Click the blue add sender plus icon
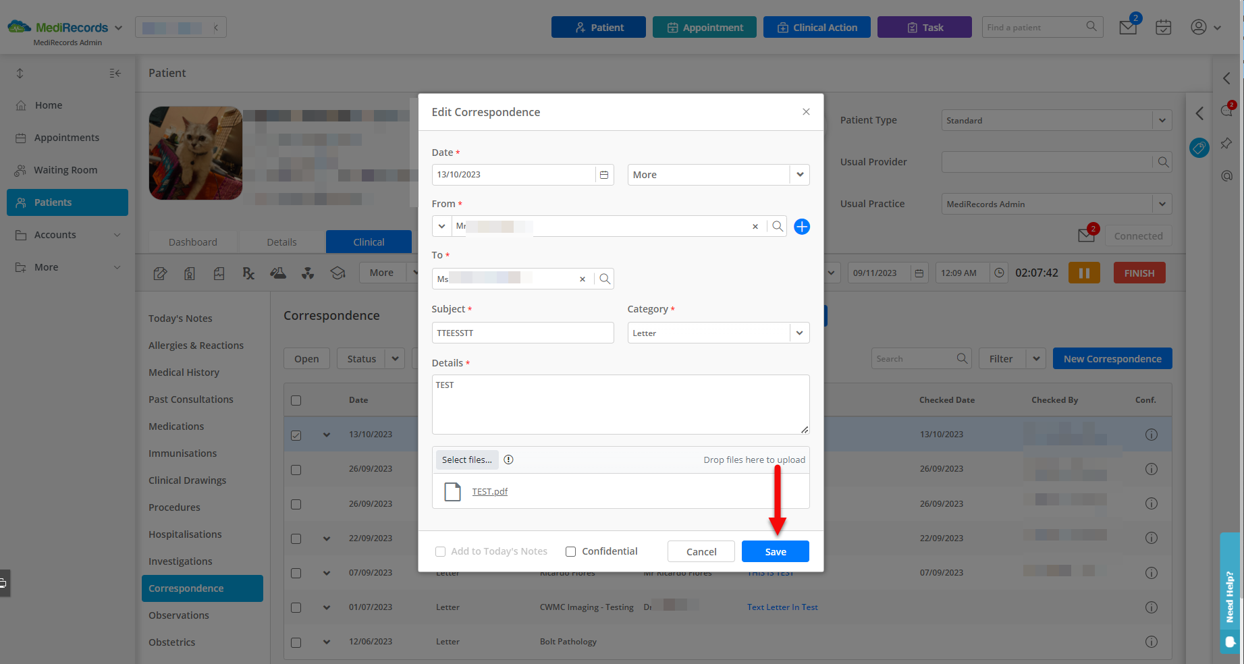The image size is (1244, 664). click(801, 227)
